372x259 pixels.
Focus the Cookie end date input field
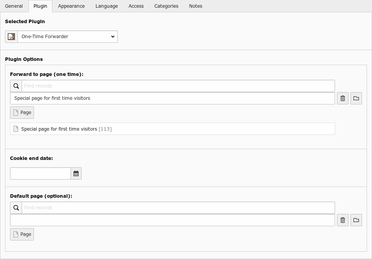click(40, 173)
